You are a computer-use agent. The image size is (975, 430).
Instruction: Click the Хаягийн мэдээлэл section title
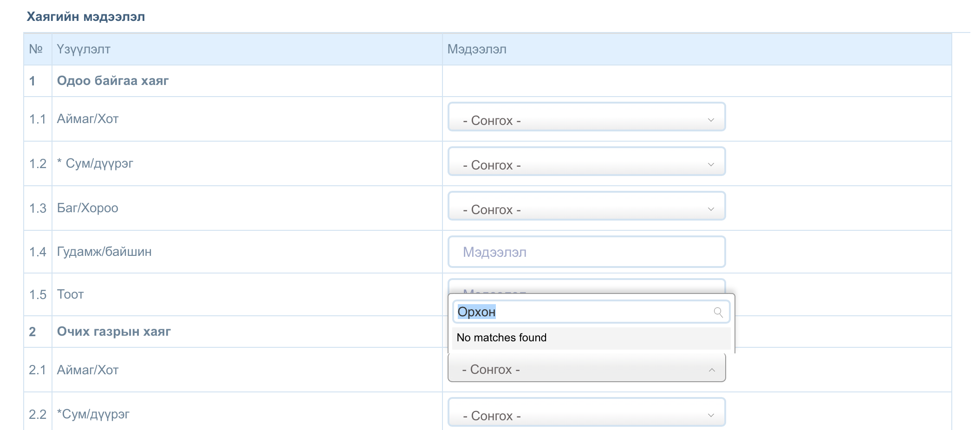pos(86,17)
